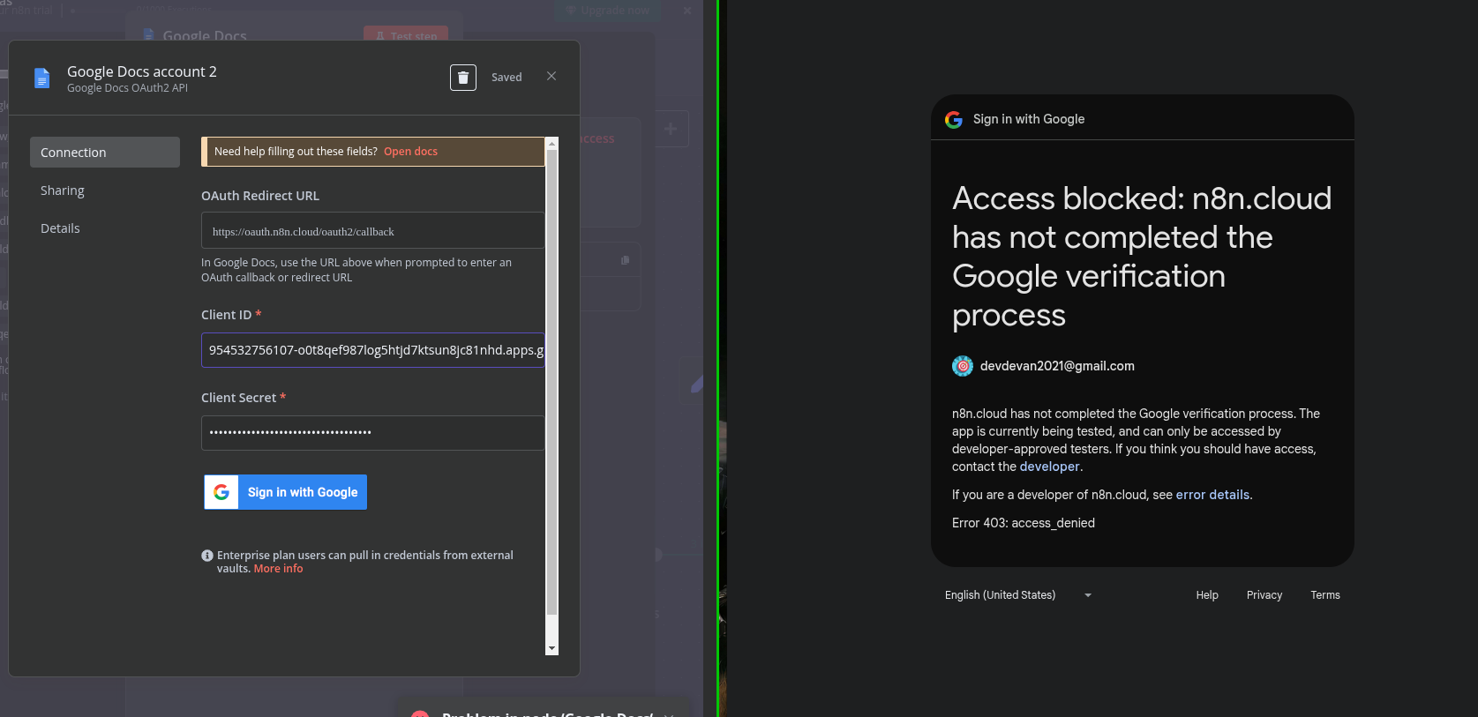
Task: Open the error details link
Action: click(1212, 495)
